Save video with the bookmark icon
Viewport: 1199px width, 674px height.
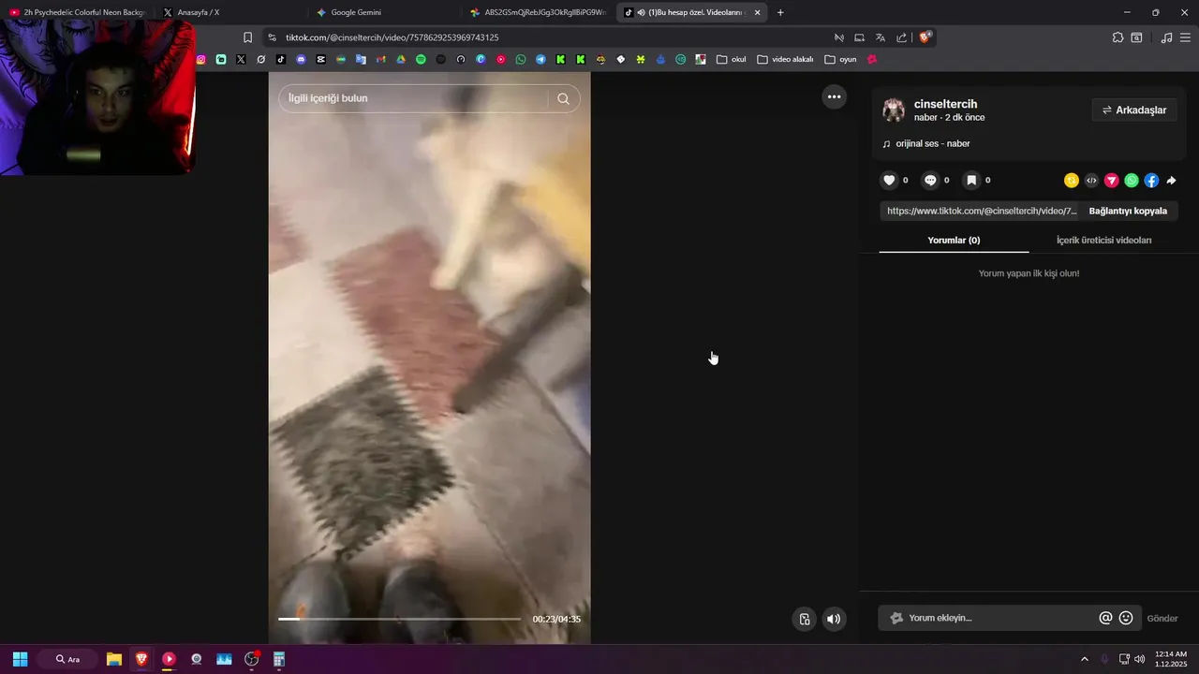pos(971,181)
